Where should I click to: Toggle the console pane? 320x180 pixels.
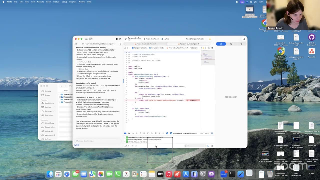(x=212, y=146)
